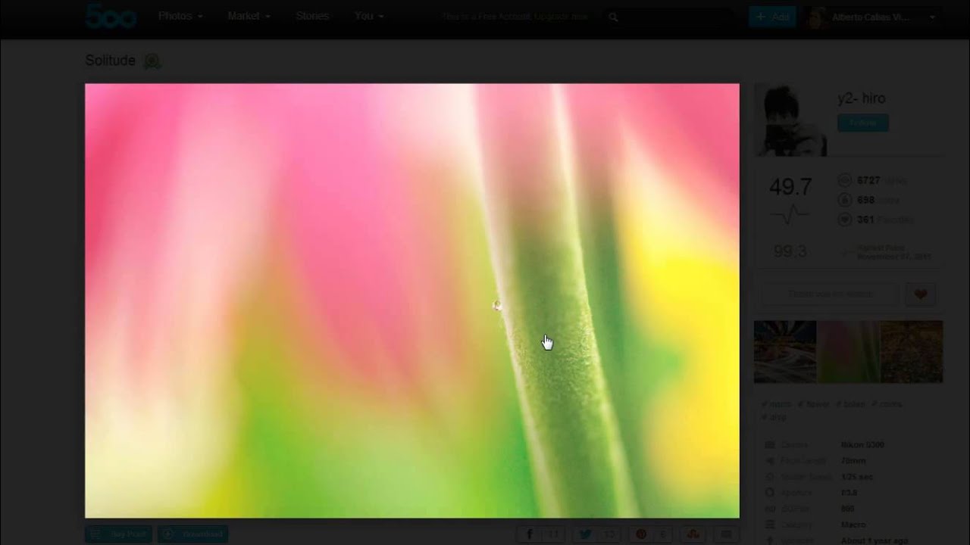The height and width of the screenshot is (545, 970).
Task: Open the Photos dropdown menu
Action: (180, 16)
